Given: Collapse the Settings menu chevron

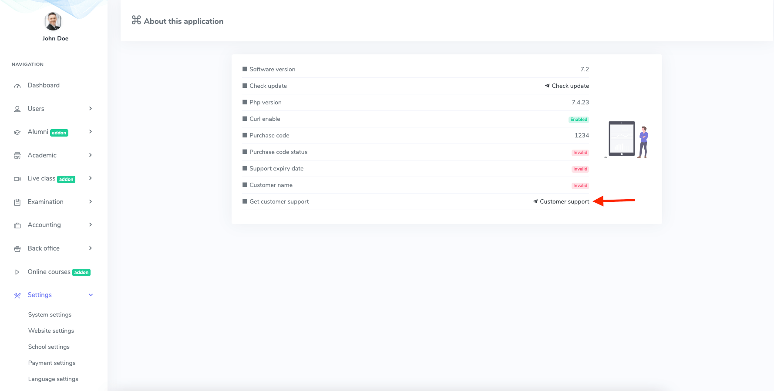Looking at the screenshot, I should tap(91, 295).
